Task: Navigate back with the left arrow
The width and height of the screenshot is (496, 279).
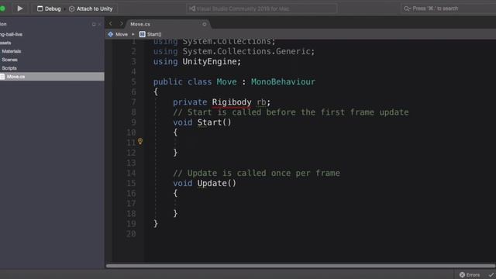Action: tap(110, 24)
